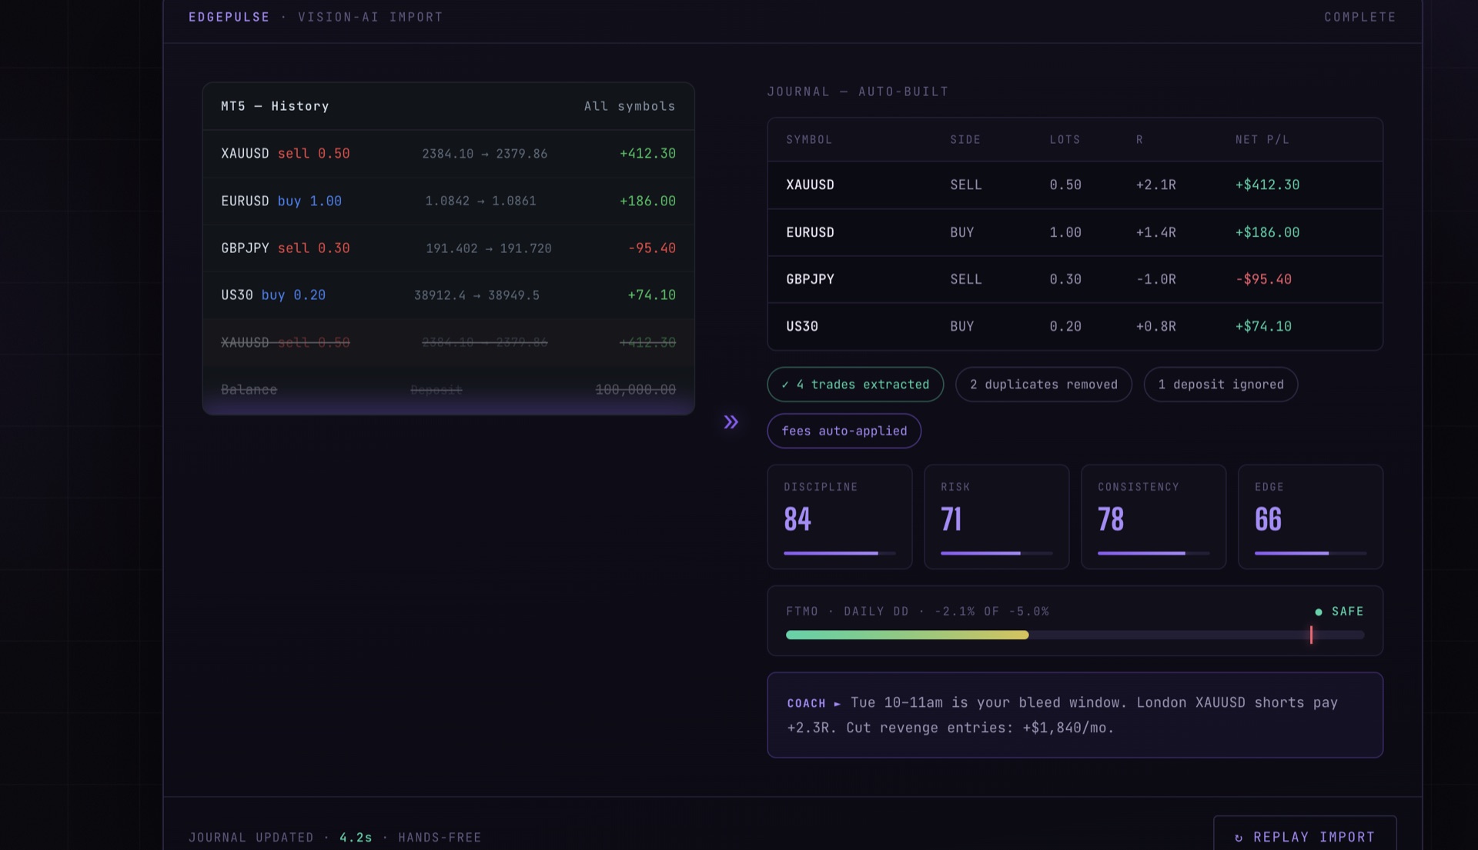Open the All symbols filter in MT5 History
The width and height of the screenshot is (1478, 850).
(x=629, y=106)
